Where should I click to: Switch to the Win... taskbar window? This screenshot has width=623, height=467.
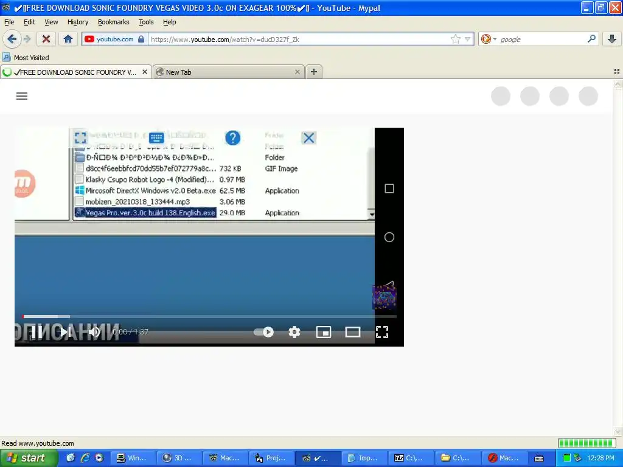[x=132, y=458]
